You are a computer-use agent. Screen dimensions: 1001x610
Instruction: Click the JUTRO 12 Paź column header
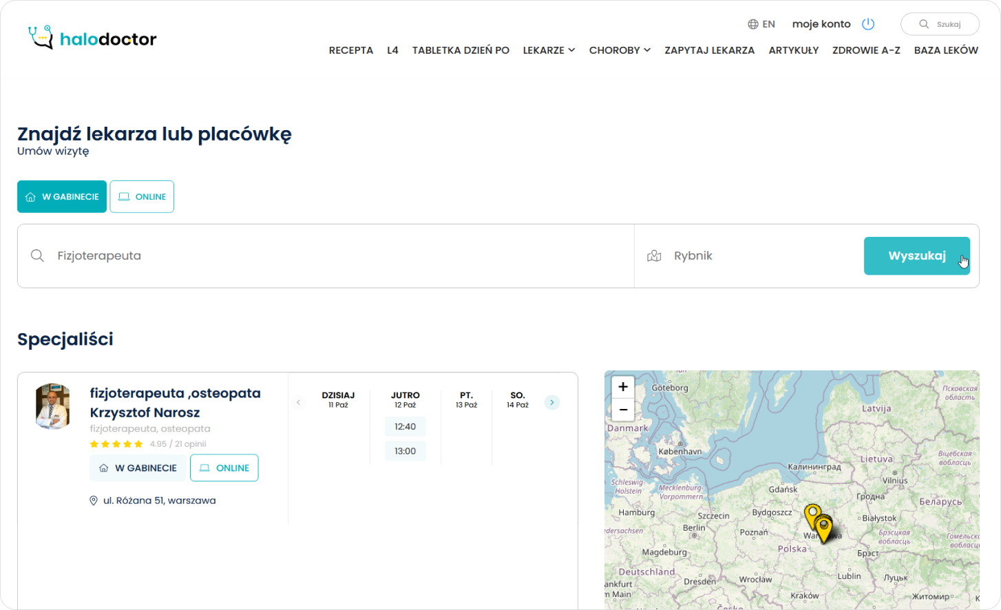pos(405,399)
